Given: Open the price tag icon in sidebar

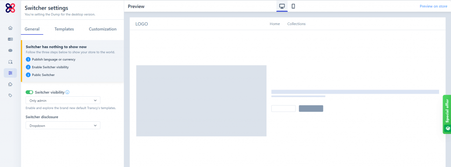Looking at the screenshot, I should pyautogui.click(x=11, y=95).
